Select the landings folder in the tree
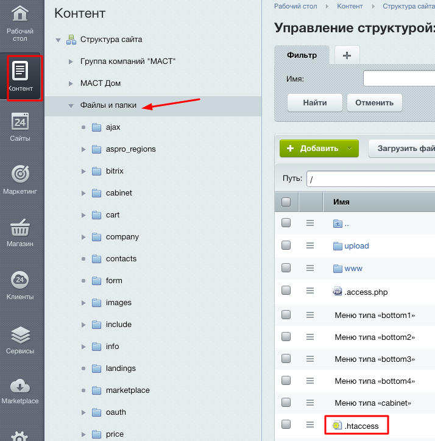This screenshot has height=441, width=435. coord(121,369)
